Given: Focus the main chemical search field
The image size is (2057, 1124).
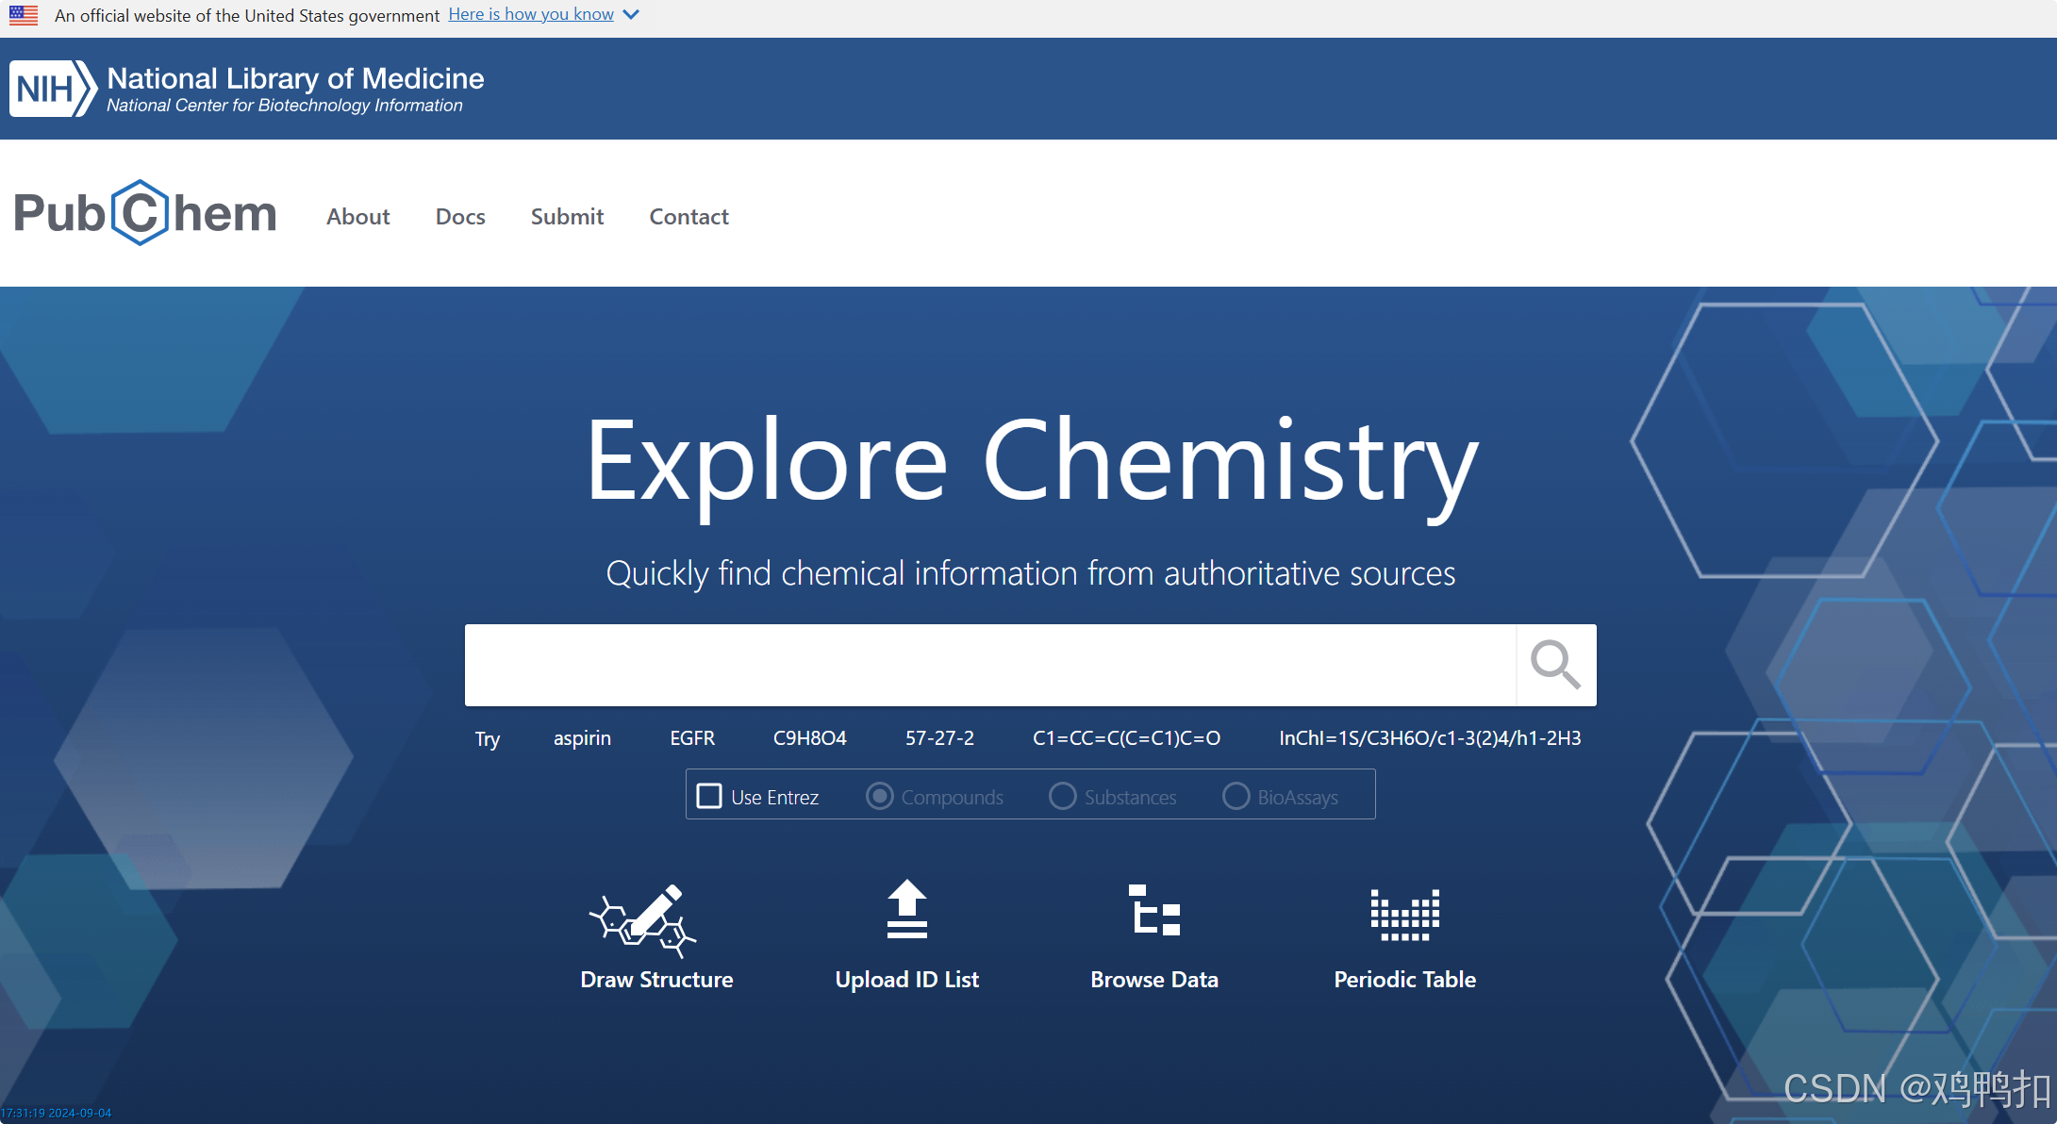Looking at the screenshot, I should [989, 665].
